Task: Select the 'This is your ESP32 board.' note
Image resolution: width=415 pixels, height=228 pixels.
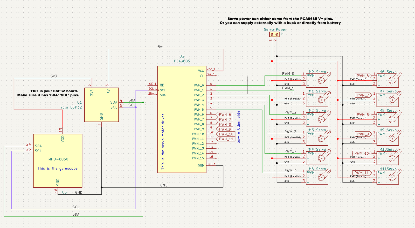Action: click(54, 91)
